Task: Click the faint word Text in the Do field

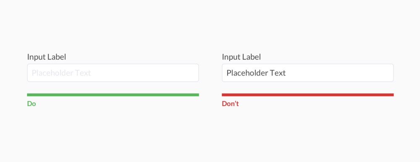Action: click(x=83, y=73)
